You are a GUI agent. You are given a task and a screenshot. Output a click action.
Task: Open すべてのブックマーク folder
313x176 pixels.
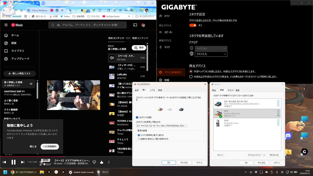(x=145, y=16)
